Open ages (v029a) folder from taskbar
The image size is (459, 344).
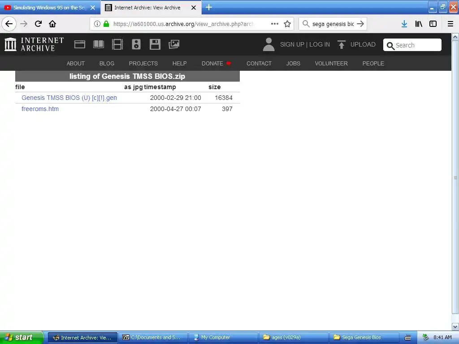click(x=294, y=337)
